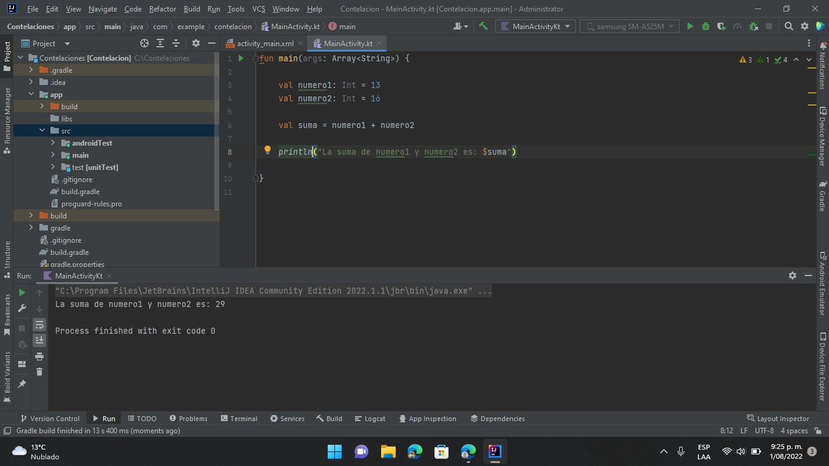Viewport: 829px width, 466px height.
Task: Rerun MainActivityKt from Run panel
Action: coord(22,293)
